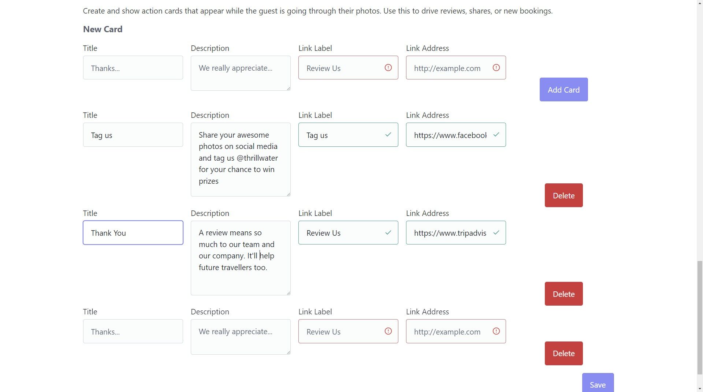Screen dimensions: 703x392
Task: Edit the Tag us description text
Action: pos(241,159)
